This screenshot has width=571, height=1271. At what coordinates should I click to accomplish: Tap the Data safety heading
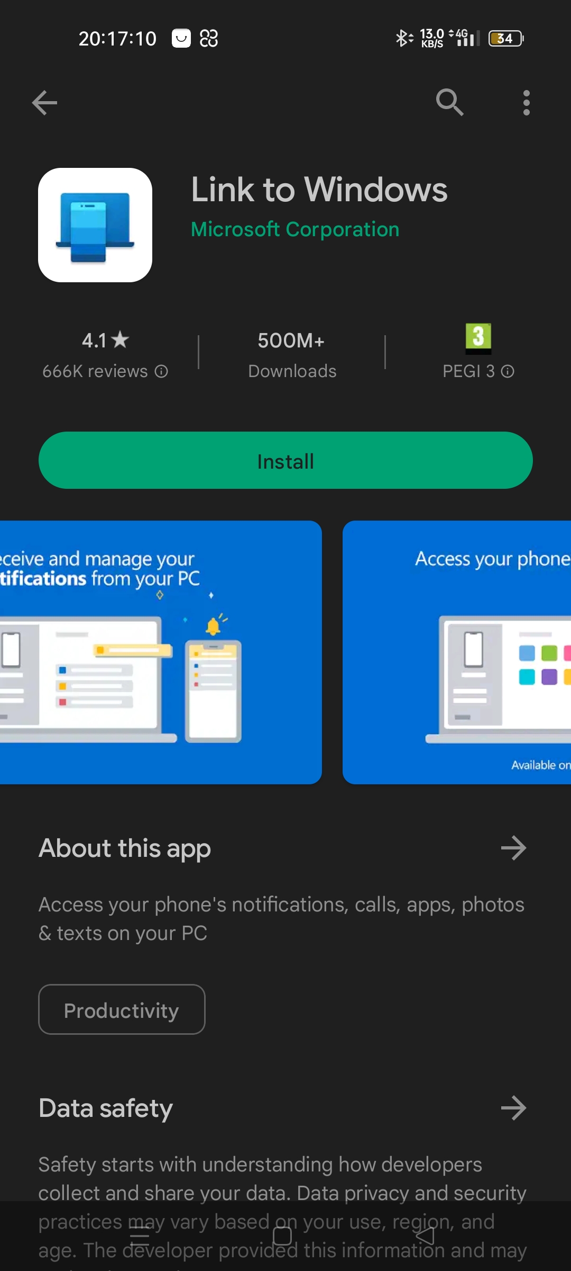[106, 1108]
